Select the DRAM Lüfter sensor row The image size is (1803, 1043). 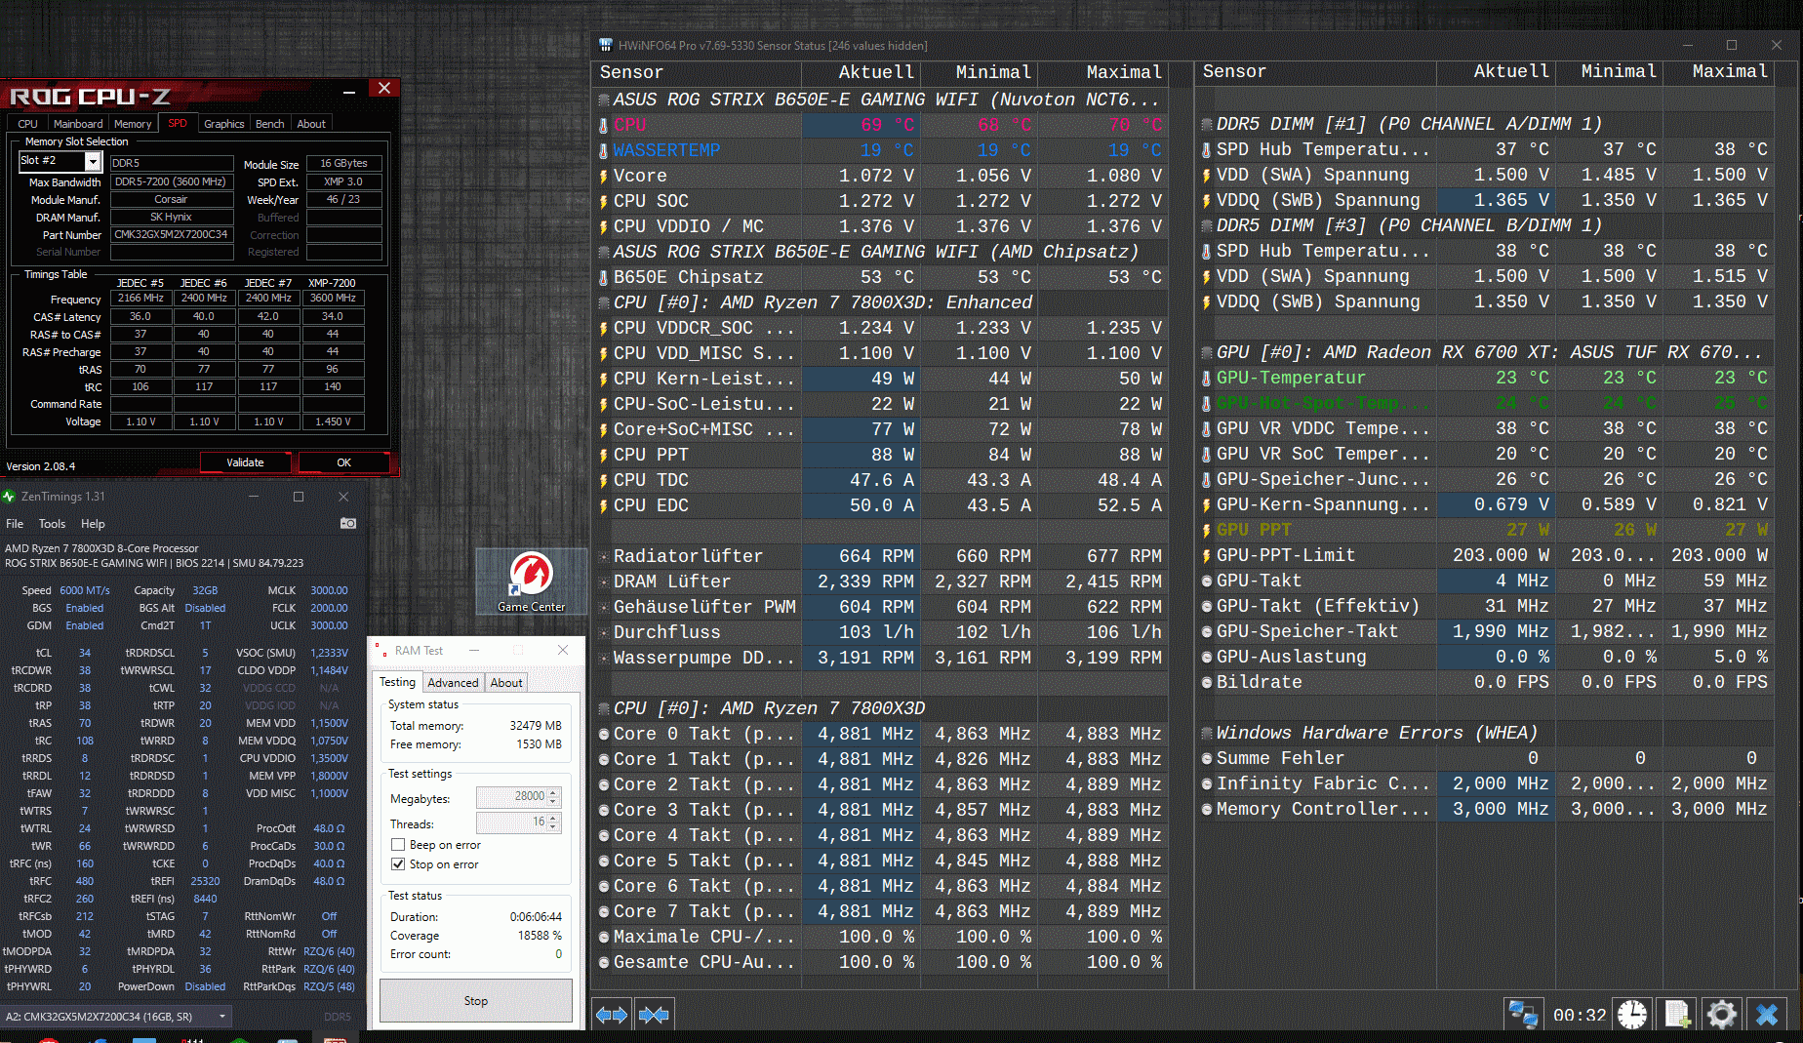[x=881, y=582]
